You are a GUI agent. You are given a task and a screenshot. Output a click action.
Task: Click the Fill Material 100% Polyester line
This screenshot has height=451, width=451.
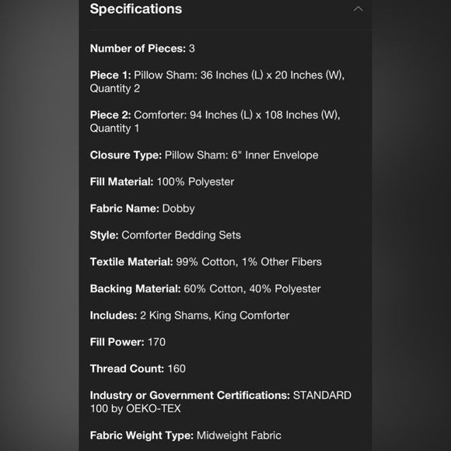pos(162,182)
